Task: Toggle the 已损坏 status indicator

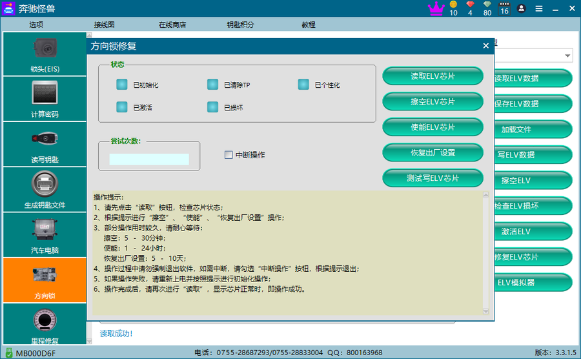Action: [x=212, y=107]
